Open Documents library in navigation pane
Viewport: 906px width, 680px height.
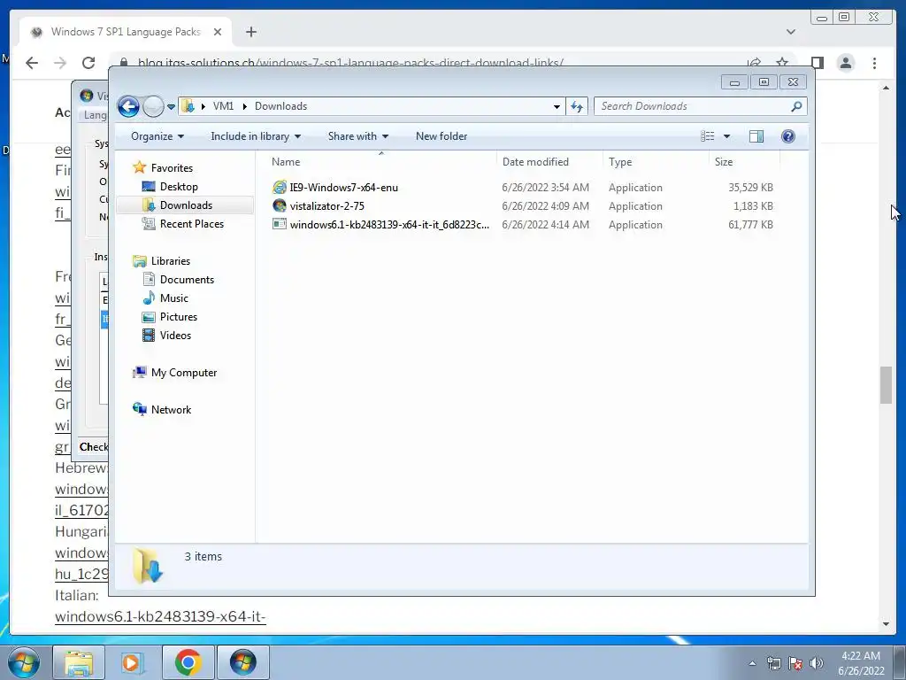pyautogui.click(x=187, y=280)
